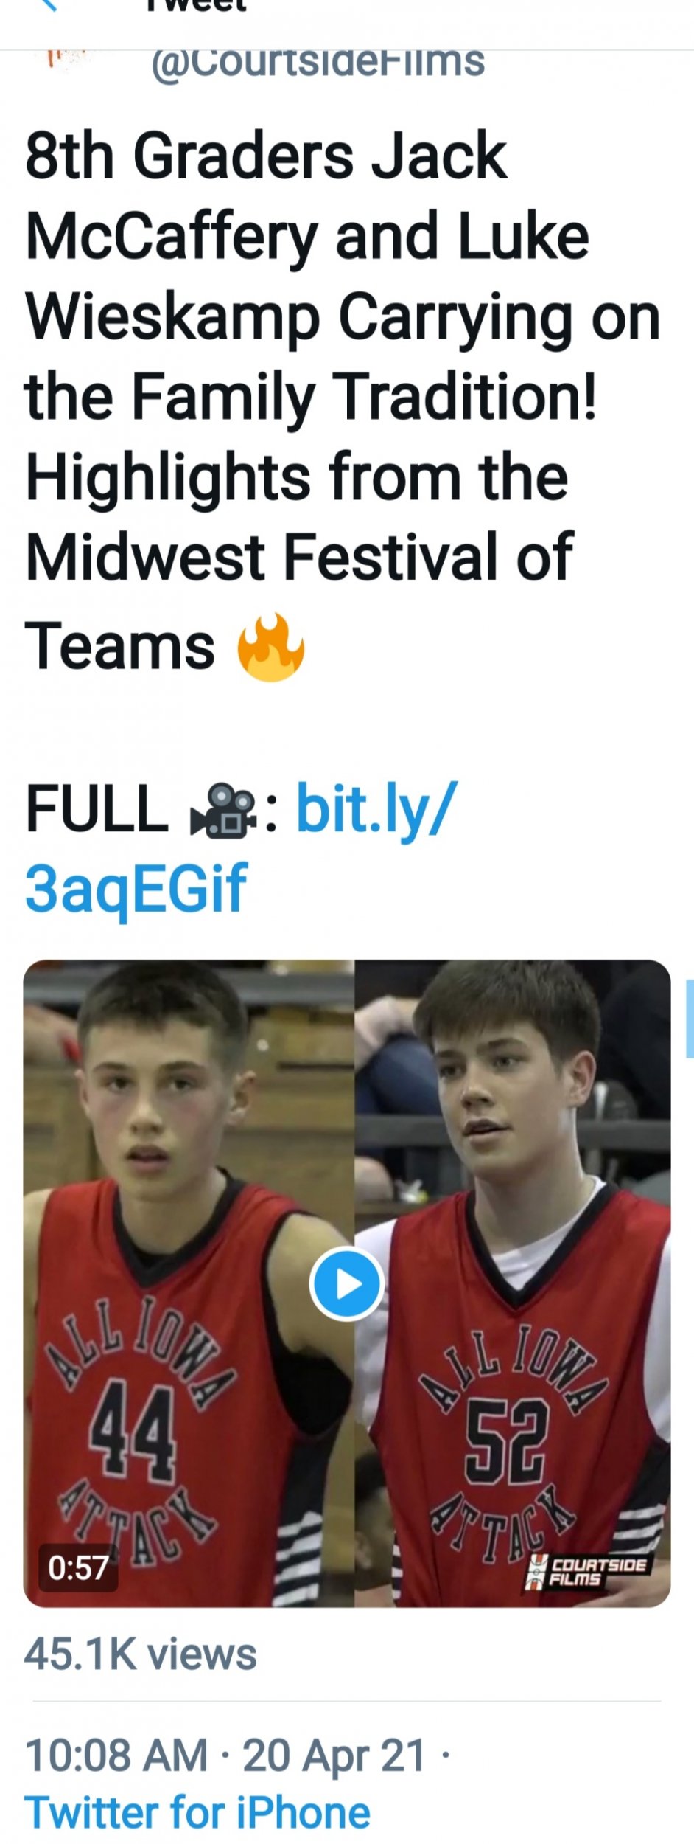Open the @CourtsideFilms profile handle
Screen dimensions: 694x1844
click(x=318, y=63)
